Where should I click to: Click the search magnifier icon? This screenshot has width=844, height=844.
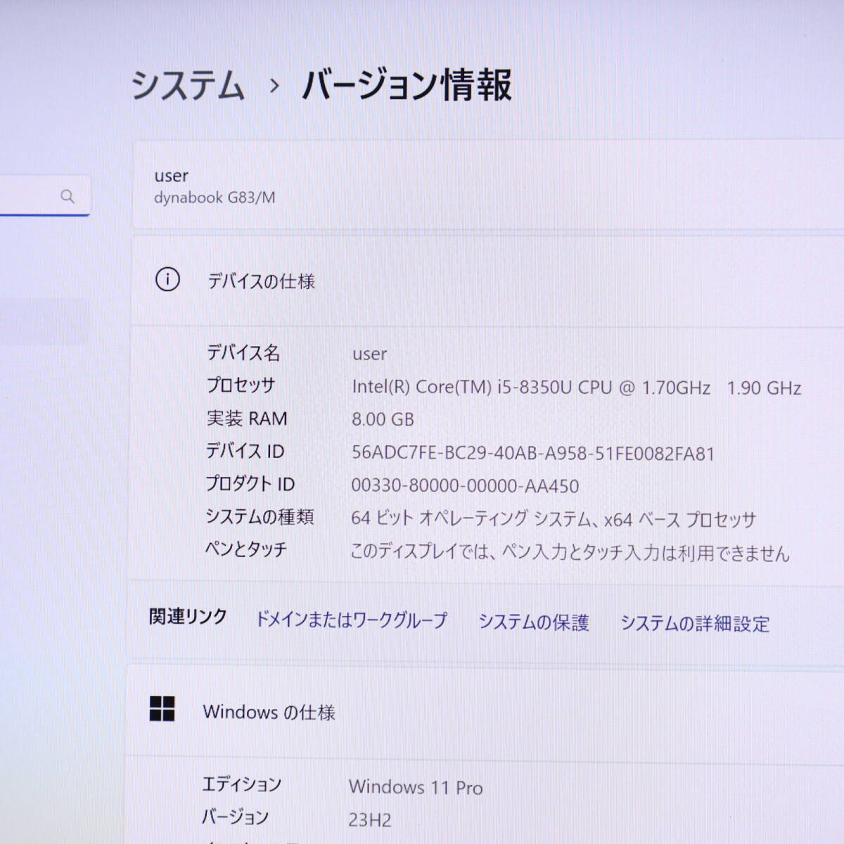(68, 196)
